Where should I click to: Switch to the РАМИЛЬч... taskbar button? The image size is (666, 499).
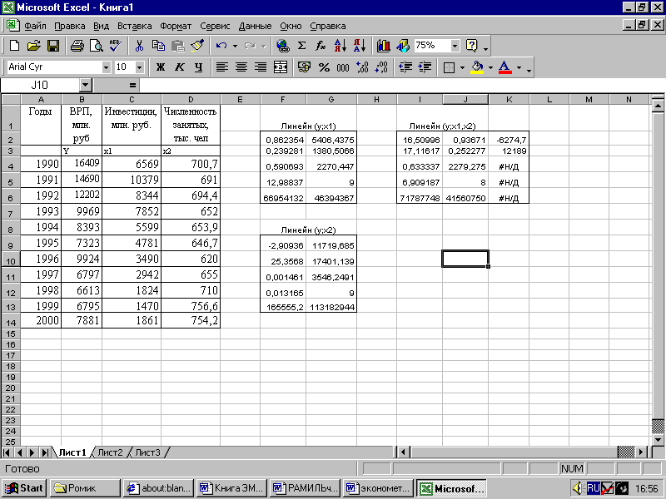(306, 488)
